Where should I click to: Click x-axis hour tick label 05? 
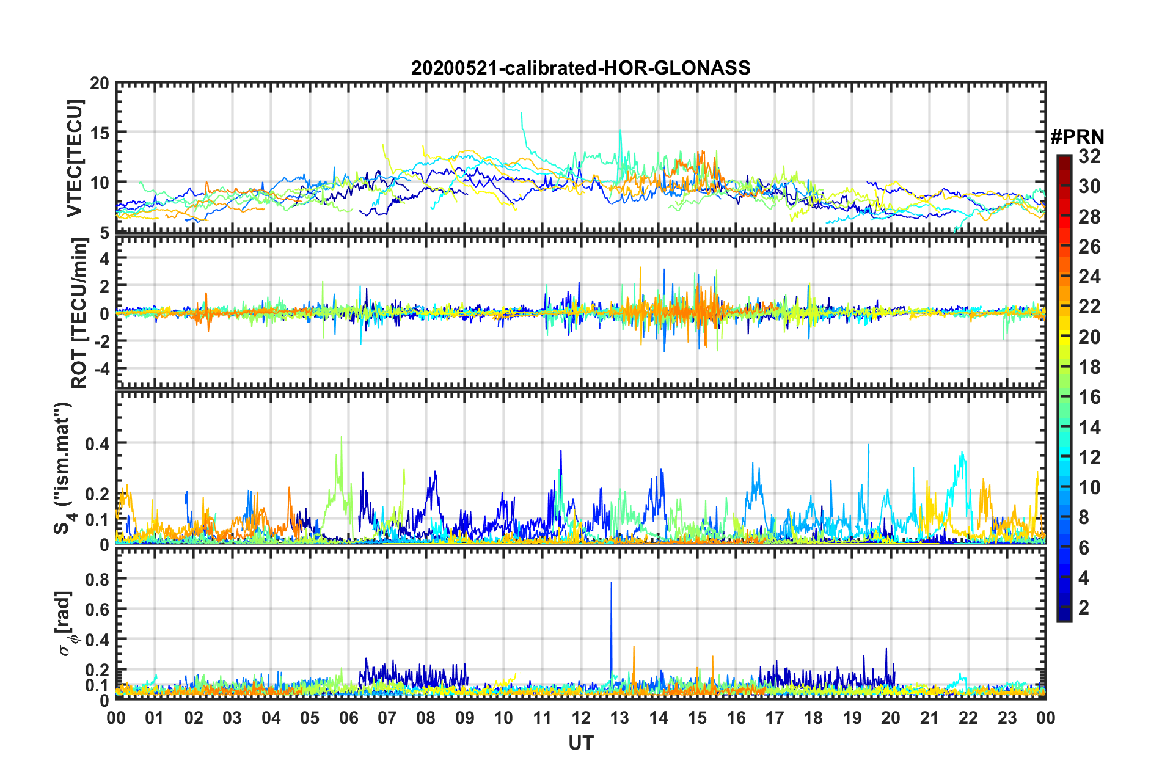click(310, 718)
